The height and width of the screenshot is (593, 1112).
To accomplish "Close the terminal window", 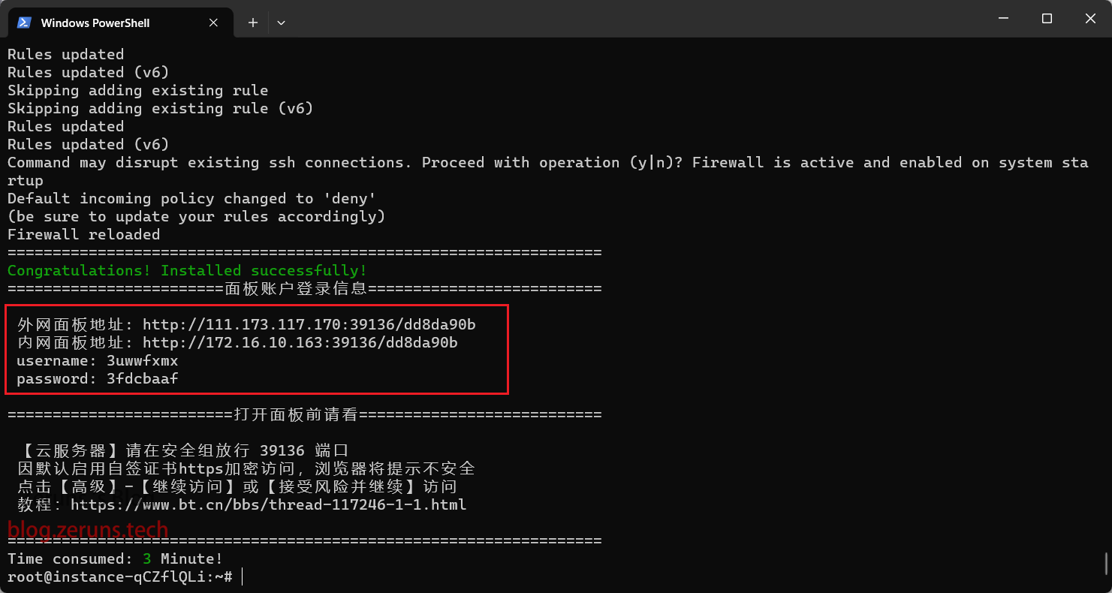I will pos(1089,18).
